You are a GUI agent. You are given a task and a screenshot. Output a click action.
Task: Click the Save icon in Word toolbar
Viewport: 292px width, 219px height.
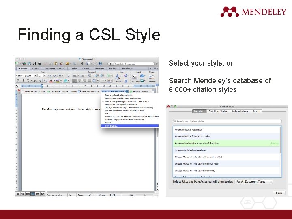(34, 64)
